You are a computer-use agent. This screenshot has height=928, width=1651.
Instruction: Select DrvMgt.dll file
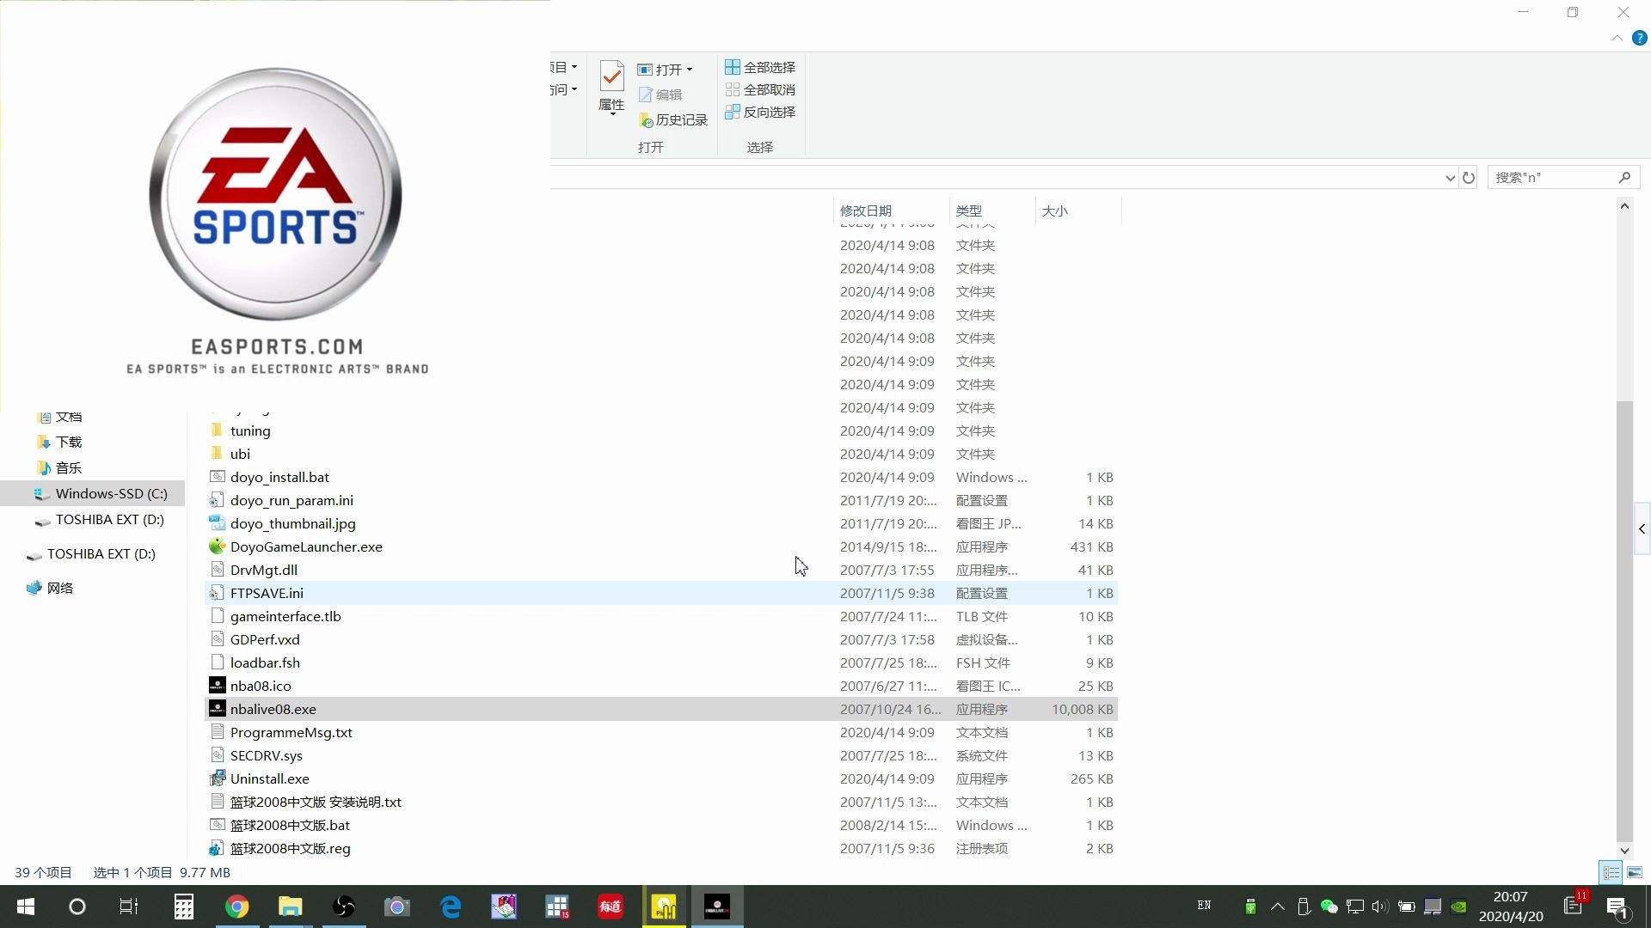tap(663, 570)
